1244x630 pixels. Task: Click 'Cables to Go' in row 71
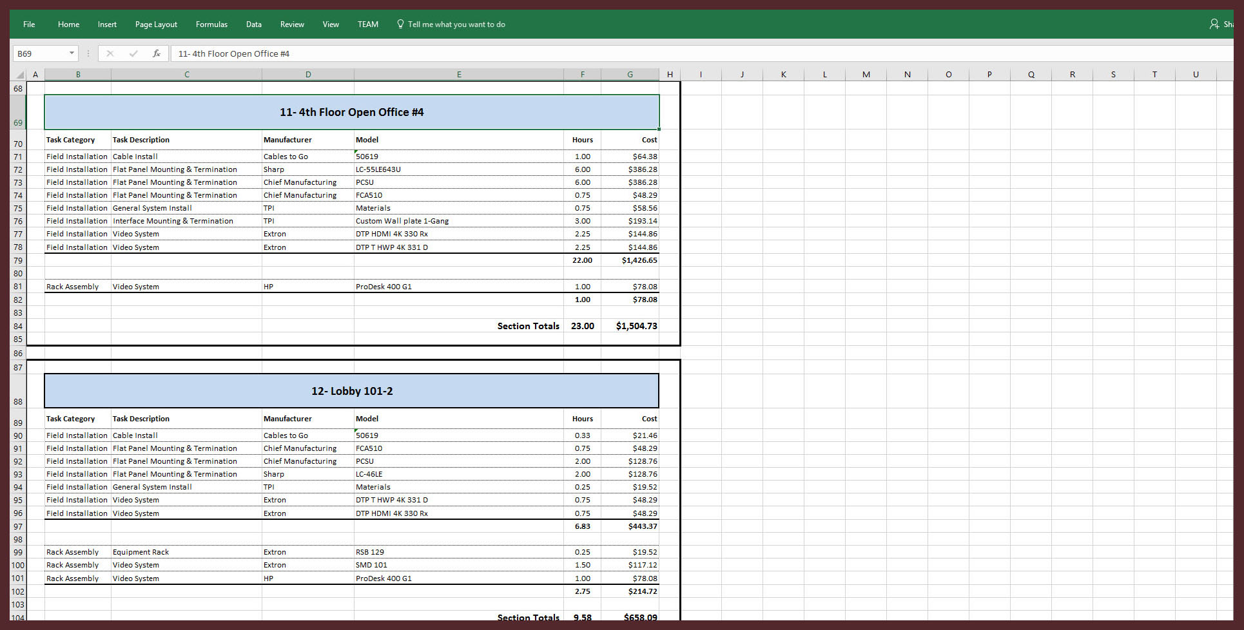[x=308, y=157]
